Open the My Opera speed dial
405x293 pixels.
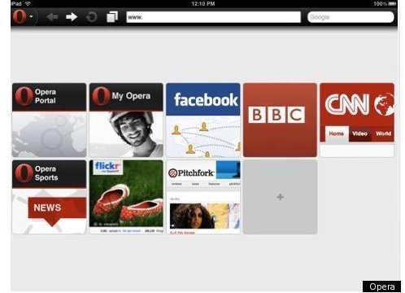pyautogui.click(x=126, y=120)
